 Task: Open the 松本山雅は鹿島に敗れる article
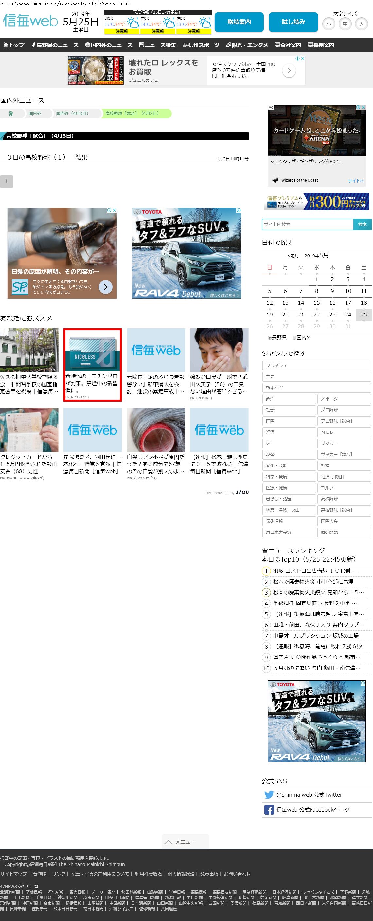pyautogui.click(x=219, y=464)
